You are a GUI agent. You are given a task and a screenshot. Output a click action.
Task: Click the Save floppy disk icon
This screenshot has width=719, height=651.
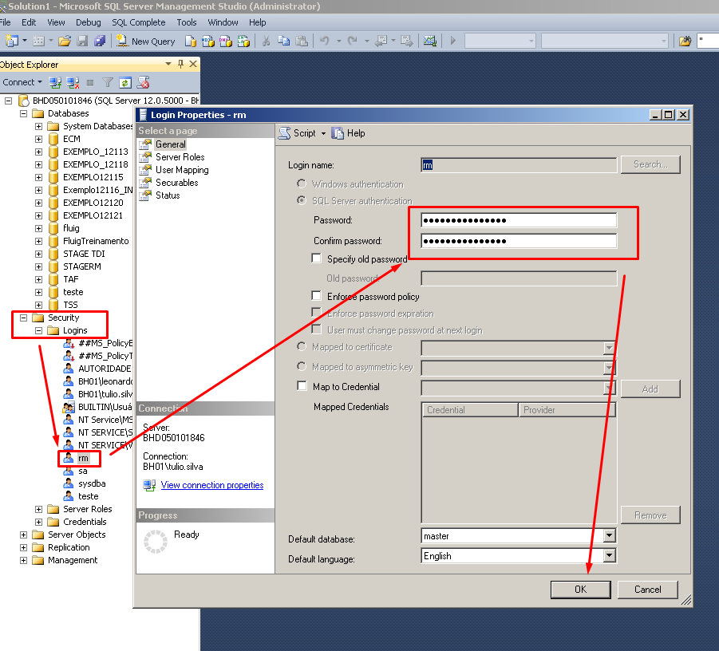click(82, 41)
